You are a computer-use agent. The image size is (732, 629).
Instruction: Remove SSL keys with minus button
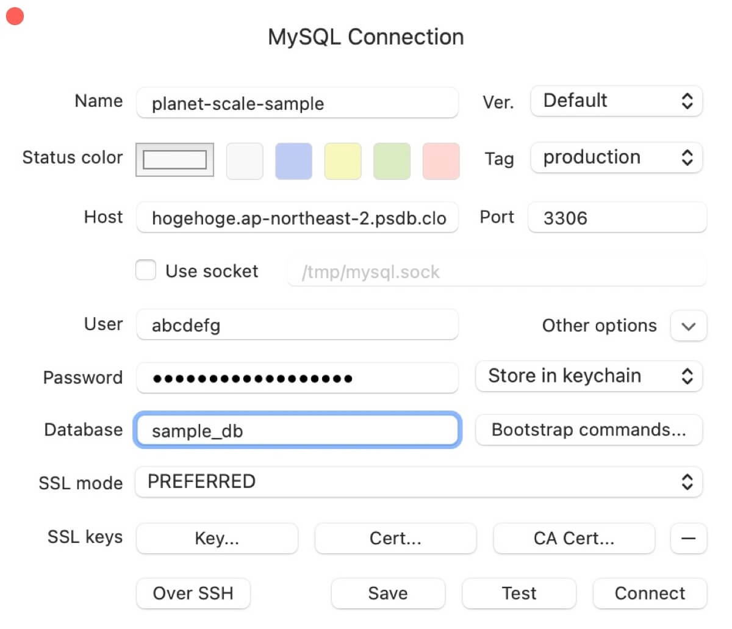click(688, 538)
